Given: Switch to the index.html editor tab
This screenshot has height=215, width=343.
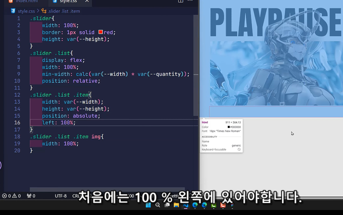Looking at the screenshot, I should pos(23,1).
